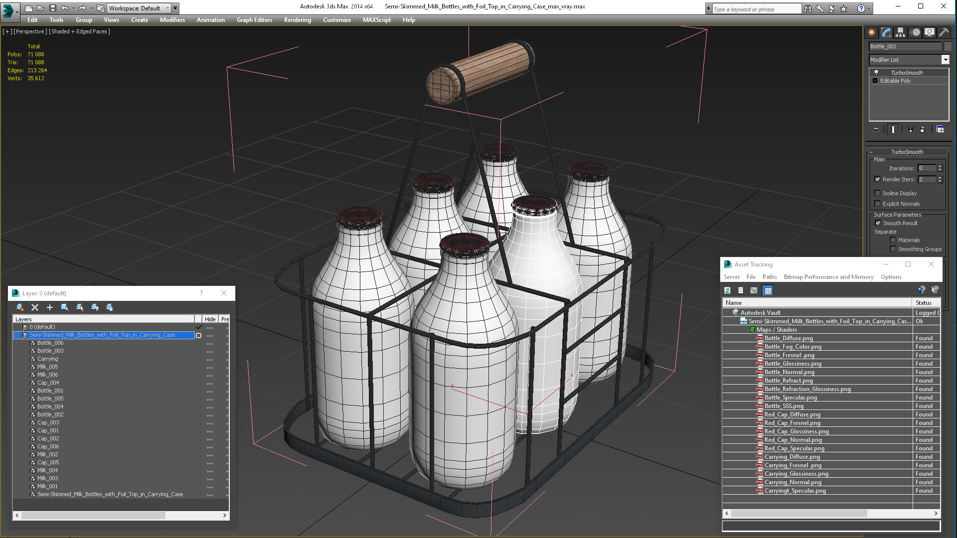Screen dimensions: 957x538
Task: Toggle Hide column for Bottle_006 row
Action: click(x=210, y=343)
